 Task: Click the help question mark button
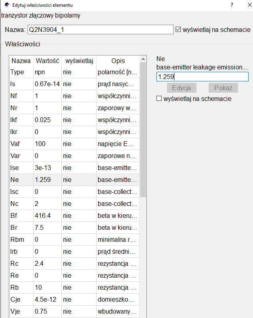pos(232,5)
